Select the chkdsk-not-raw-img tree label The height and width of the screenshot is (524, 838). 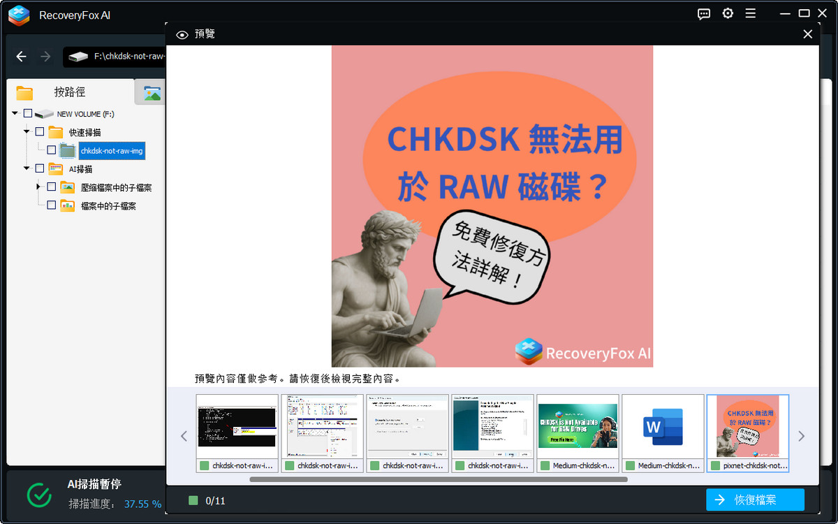(112, 150)
